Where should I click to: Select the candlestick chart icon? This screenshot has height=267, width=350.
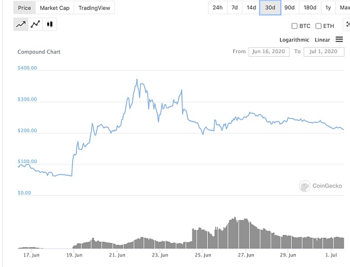pos(50,25)
